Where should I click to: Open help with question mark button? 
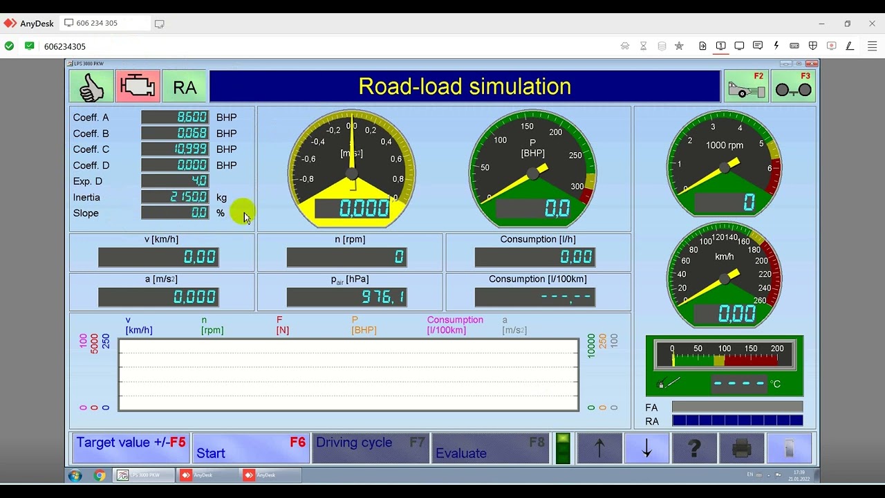click(695, 448)
